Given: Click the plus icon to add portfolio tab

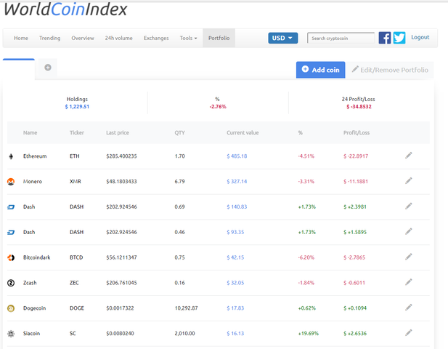Looking at the screenshot, I should click(48, 68).
